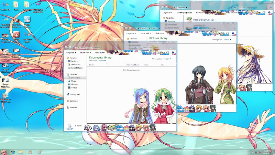Click the Start button on the taskbar
Image resolution: width=275 pixels, height=155 pixels.
(x=4, y=152)
